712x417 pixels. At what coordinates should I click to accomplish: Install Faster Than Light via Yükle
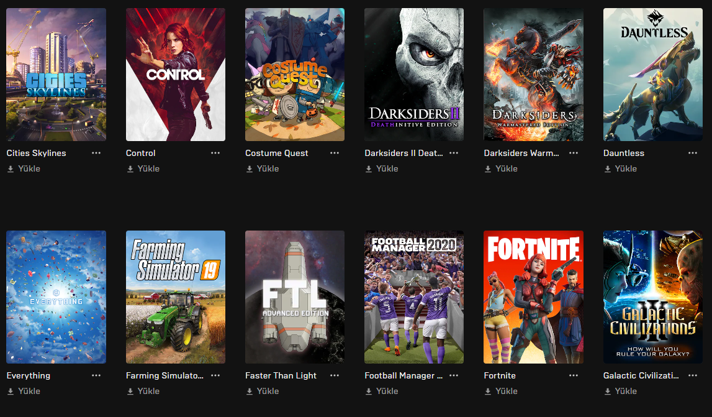[263, 391]
